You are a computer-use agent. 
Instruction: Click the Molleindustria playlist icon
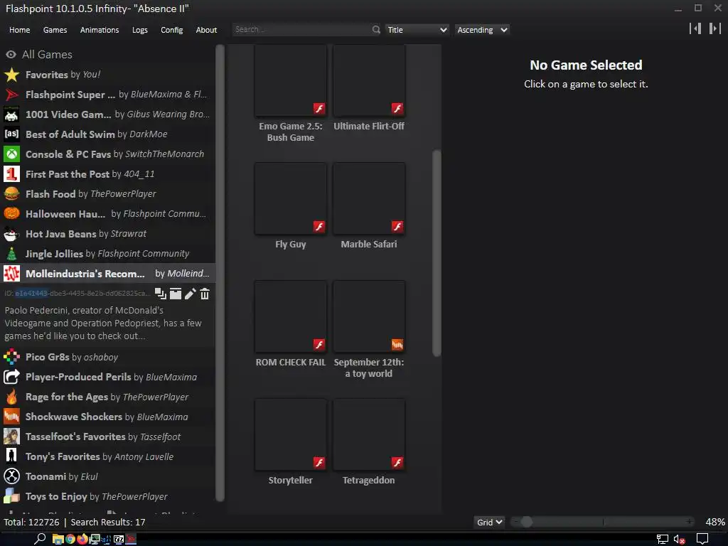11,274
